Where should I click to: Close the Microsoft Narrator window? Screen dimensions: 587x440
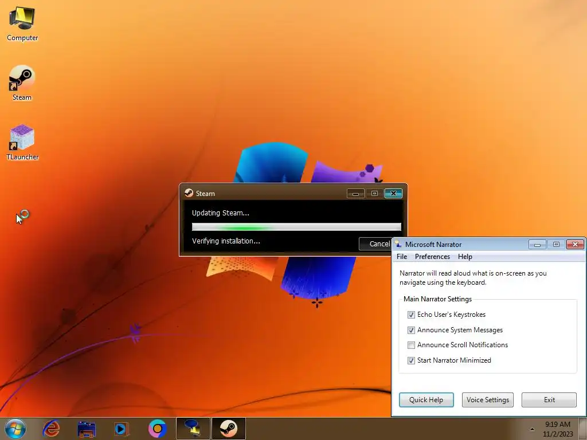pos(575,244)
